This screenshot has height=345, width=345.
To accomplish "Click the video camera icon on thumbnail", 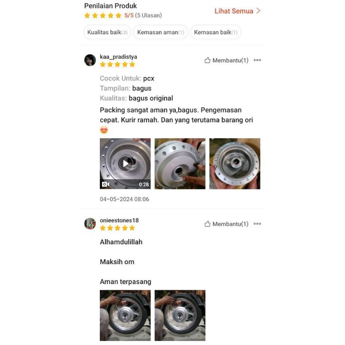I will point(105,184).
